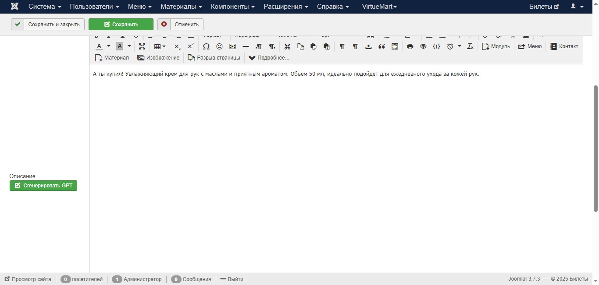Open the Расширения menu
599x285 pixels.
(286, 7)
